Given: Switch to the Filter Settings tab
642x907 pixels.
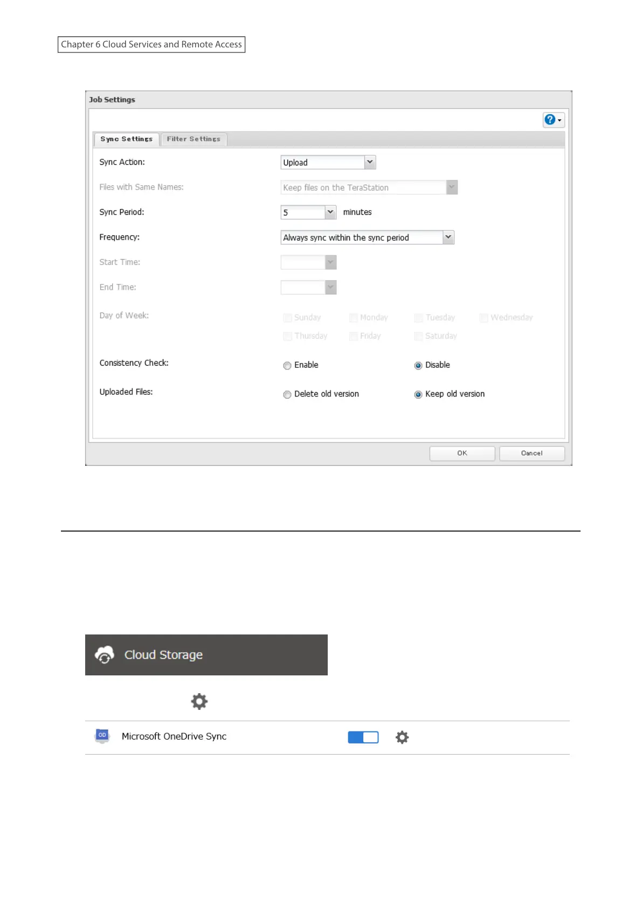Looking at the screenshot, I should coord(194,139).
